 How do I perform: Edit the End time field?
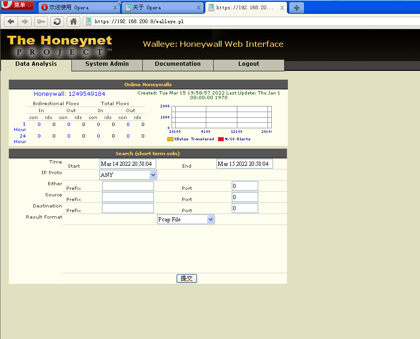coord(245,164)
